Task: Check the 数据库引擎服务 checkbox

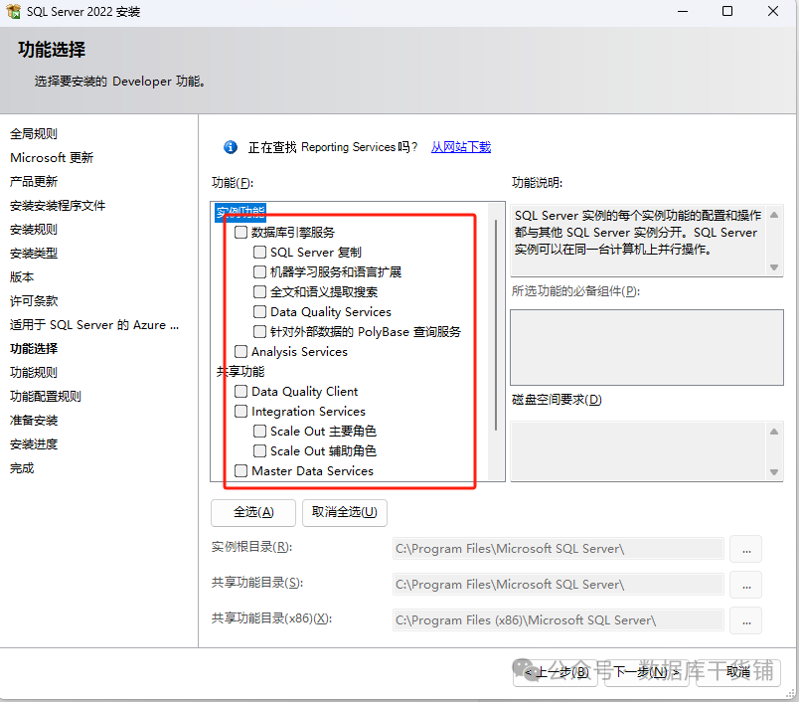Action: 241,233
